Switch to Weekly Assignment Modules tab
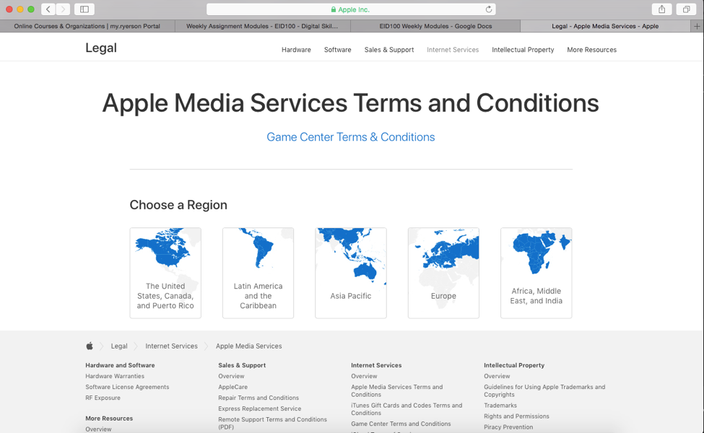Screen dimensions: 704x433 (262, 26)
